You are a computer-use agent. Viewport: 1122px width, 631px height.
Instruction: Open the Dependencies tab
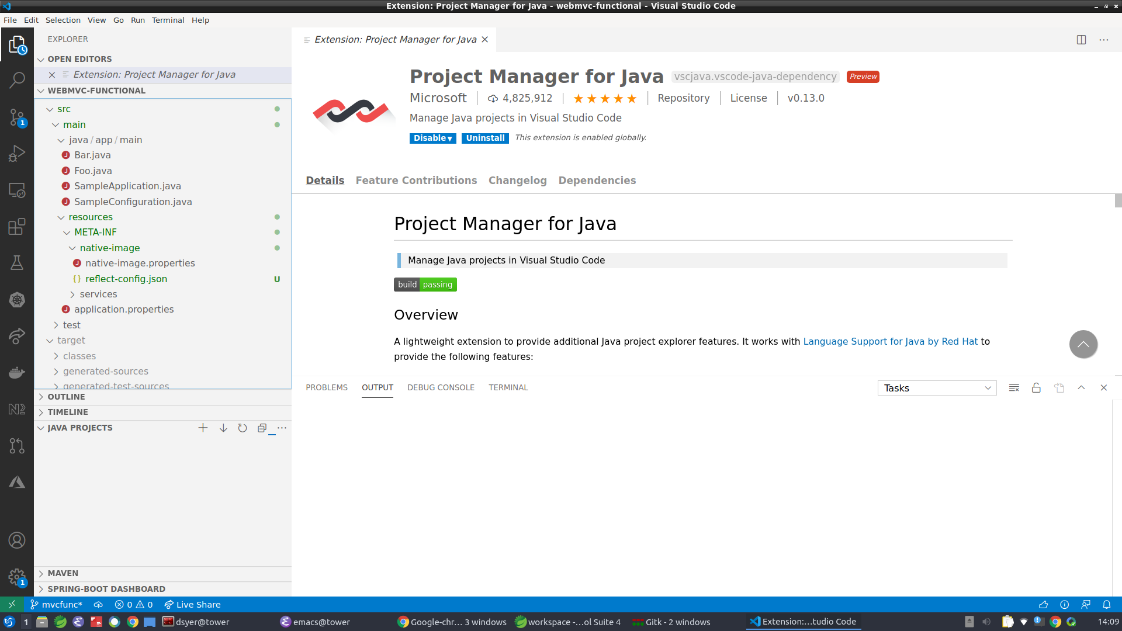point(597,181)
